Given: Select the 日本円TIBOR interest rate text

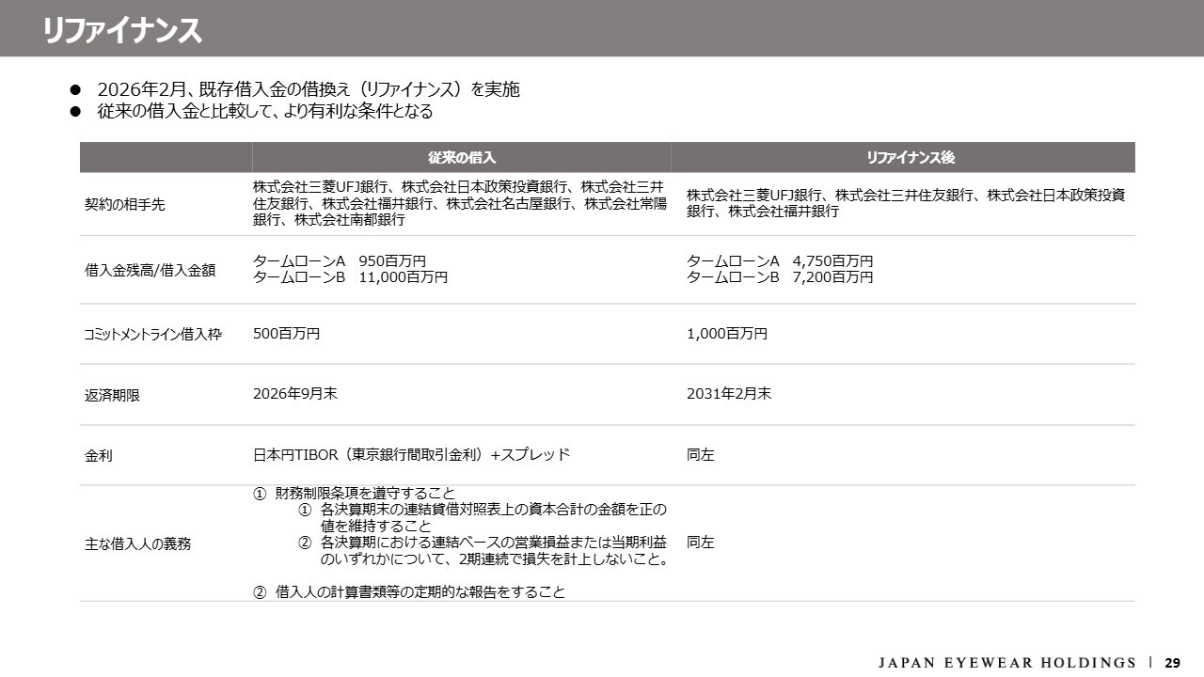Looking at the screenshot, I should (x=411, y=454).
